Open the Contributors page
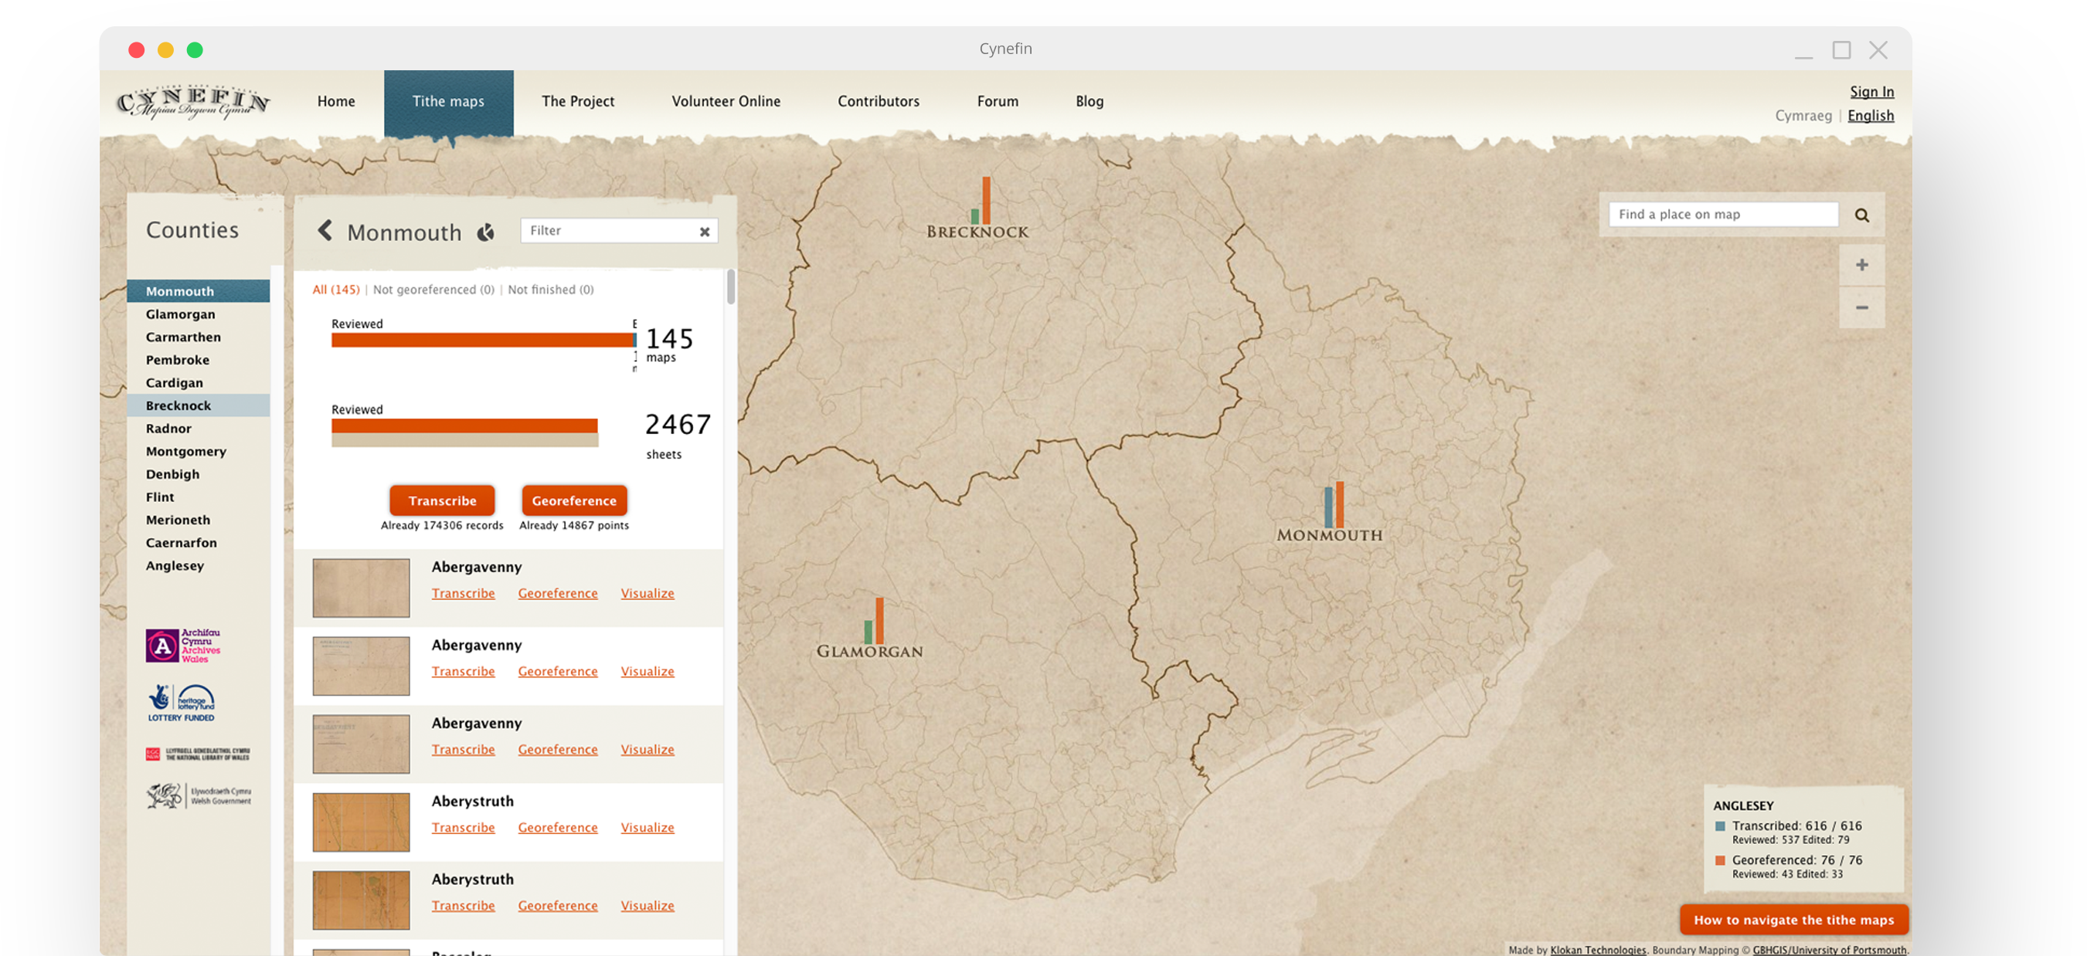This screenshot has width=2087, height=956. coord(879,101)
